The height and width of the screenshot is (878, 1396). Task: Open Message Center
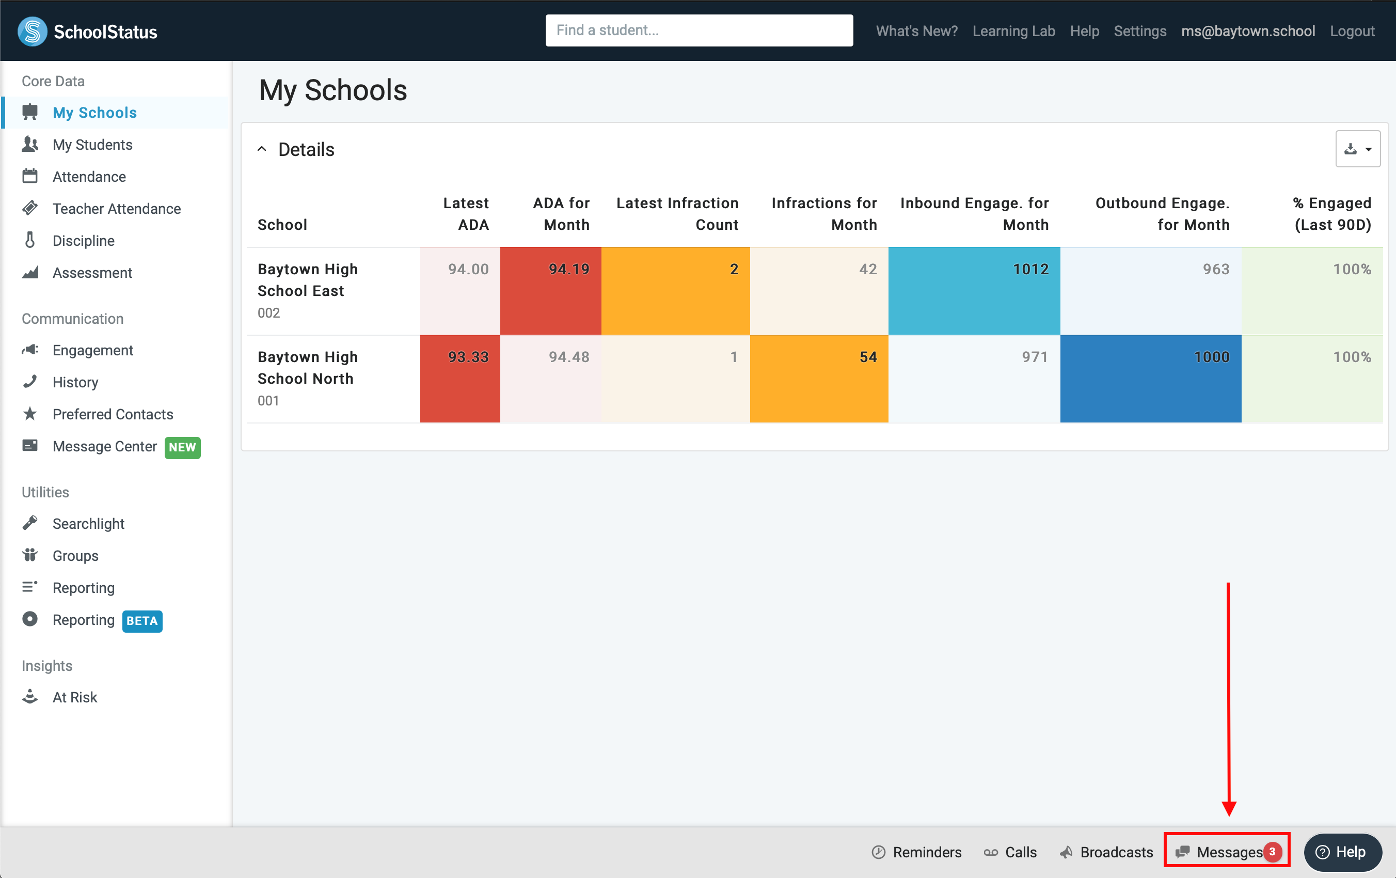(105, 446)
